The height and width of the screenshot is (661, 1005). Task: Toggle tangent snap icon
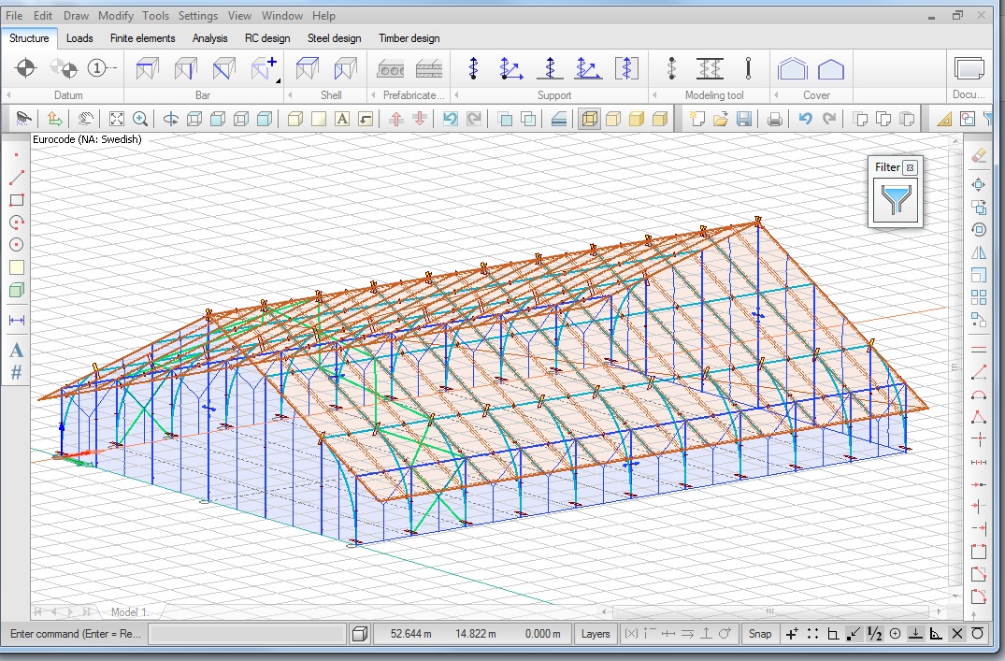(978, 634)
